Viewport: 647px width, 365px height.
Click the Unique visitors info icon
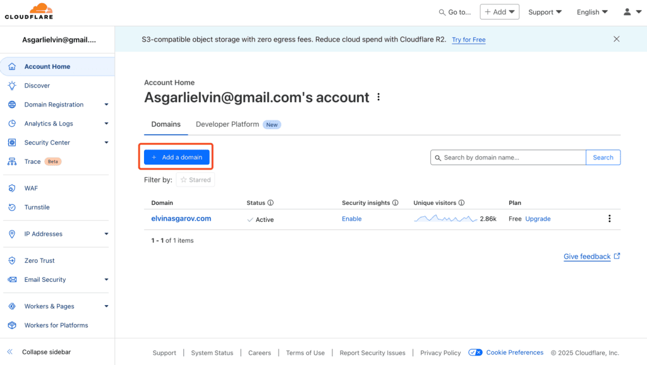tap(462, 203)
